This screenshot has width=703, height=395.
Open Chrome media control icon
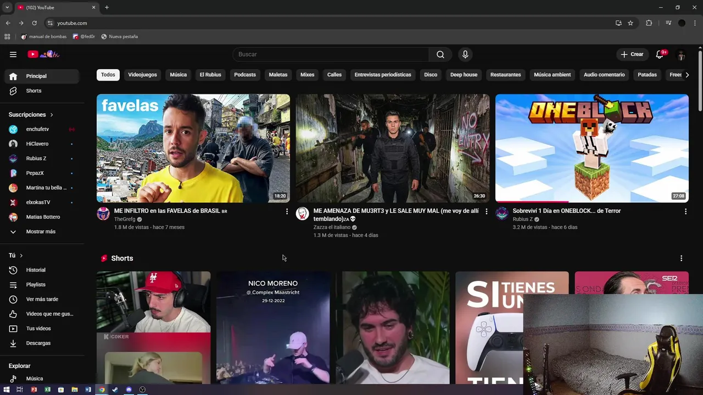[668, 23]
